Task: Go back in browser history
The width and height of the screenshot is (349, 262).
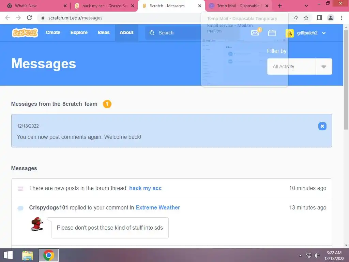Action: tap(7, 18)
